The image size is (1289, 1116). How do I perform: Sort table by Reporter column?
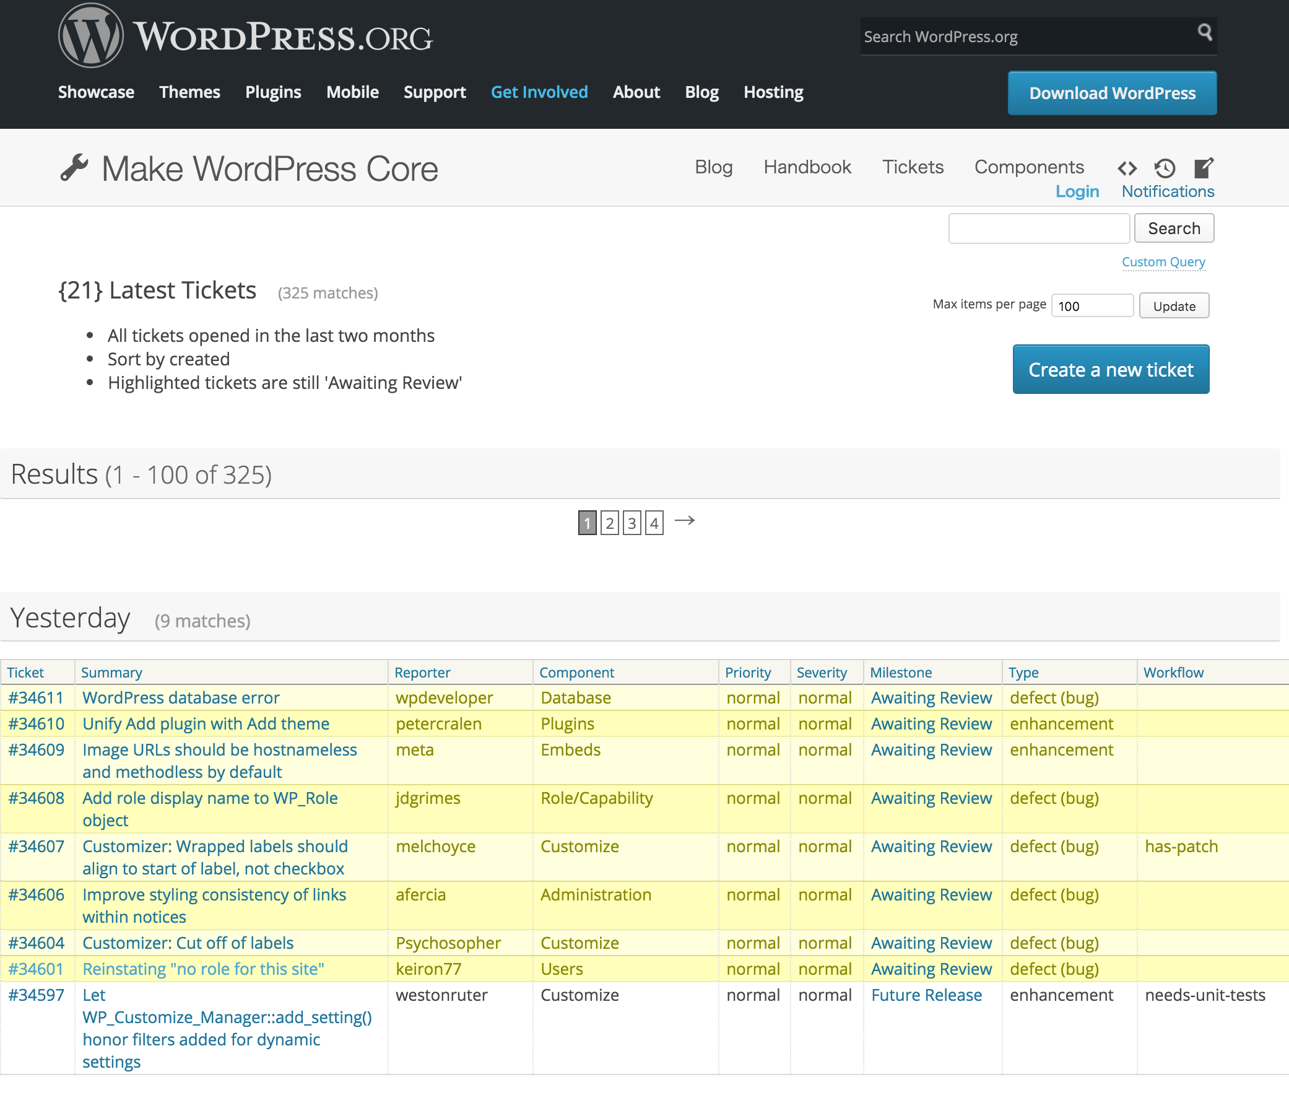[423, 673]
